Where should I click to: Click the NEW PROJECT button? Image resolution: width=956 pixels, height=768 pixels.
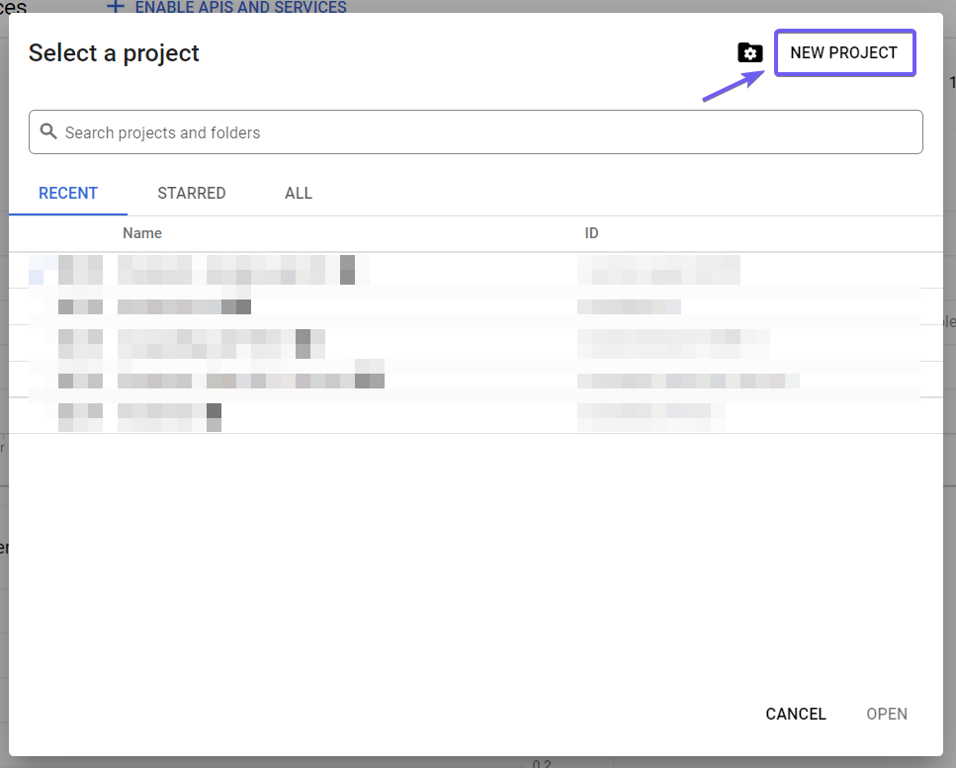(x=844, y=52)
